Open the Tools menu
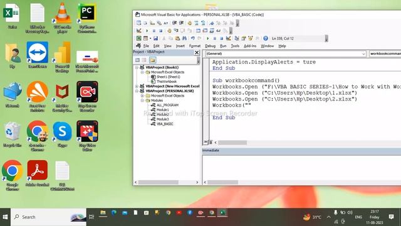This screenshot has width=401, height=226. [x=235, y=46]
